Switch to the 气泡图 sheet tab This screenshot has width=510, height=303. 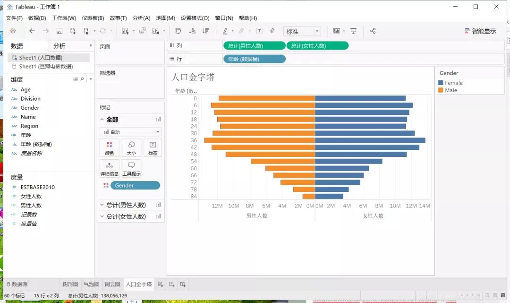tap(92, 284)
